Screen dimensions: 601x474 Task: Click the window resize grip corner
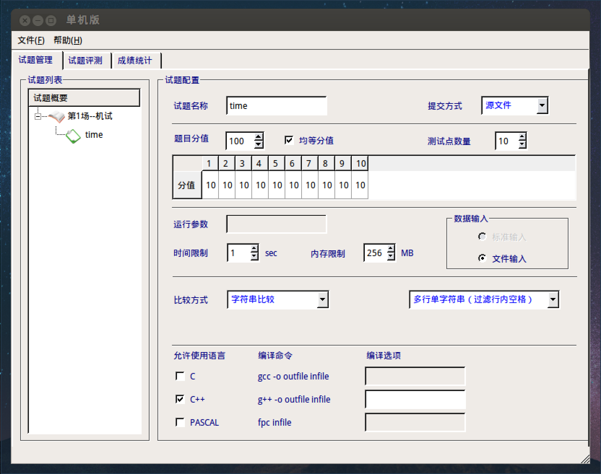tap(584, 459)
